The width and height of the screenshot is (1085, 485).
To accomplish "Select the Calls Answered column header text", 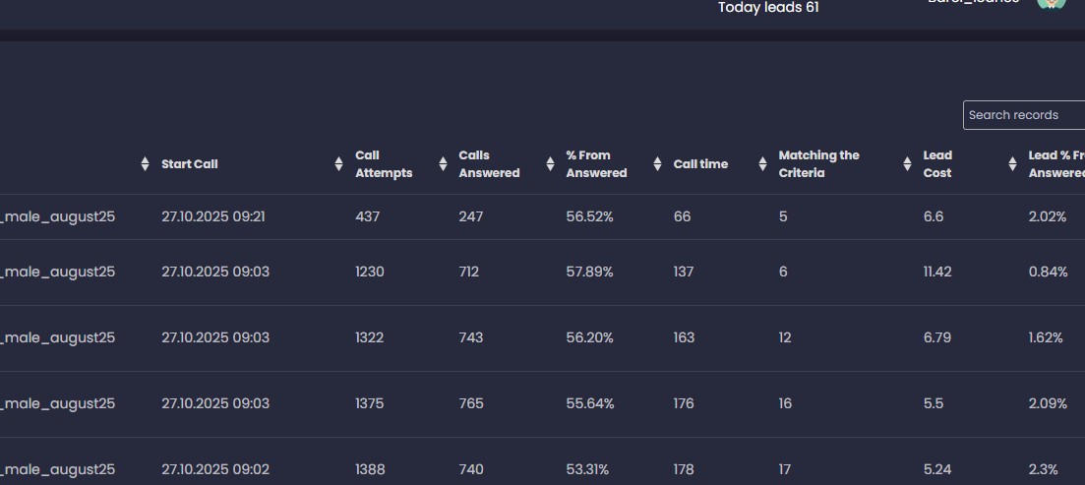I will click(x=489, y=164).
